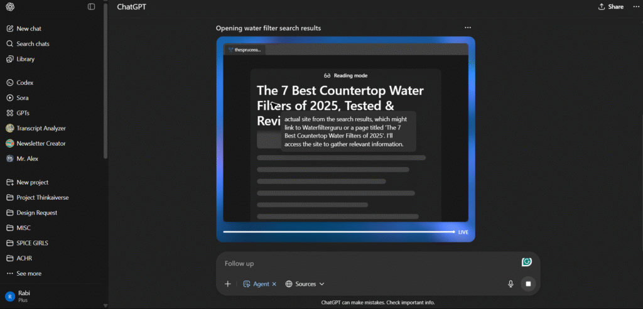Click the plus attach button
The height and width of the screenshot is (309, 643).
click(x=227, y=284)
